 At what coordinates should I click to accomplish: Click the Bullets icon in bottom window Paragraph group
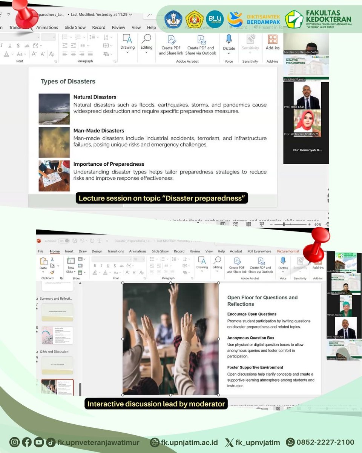(152, 259)
